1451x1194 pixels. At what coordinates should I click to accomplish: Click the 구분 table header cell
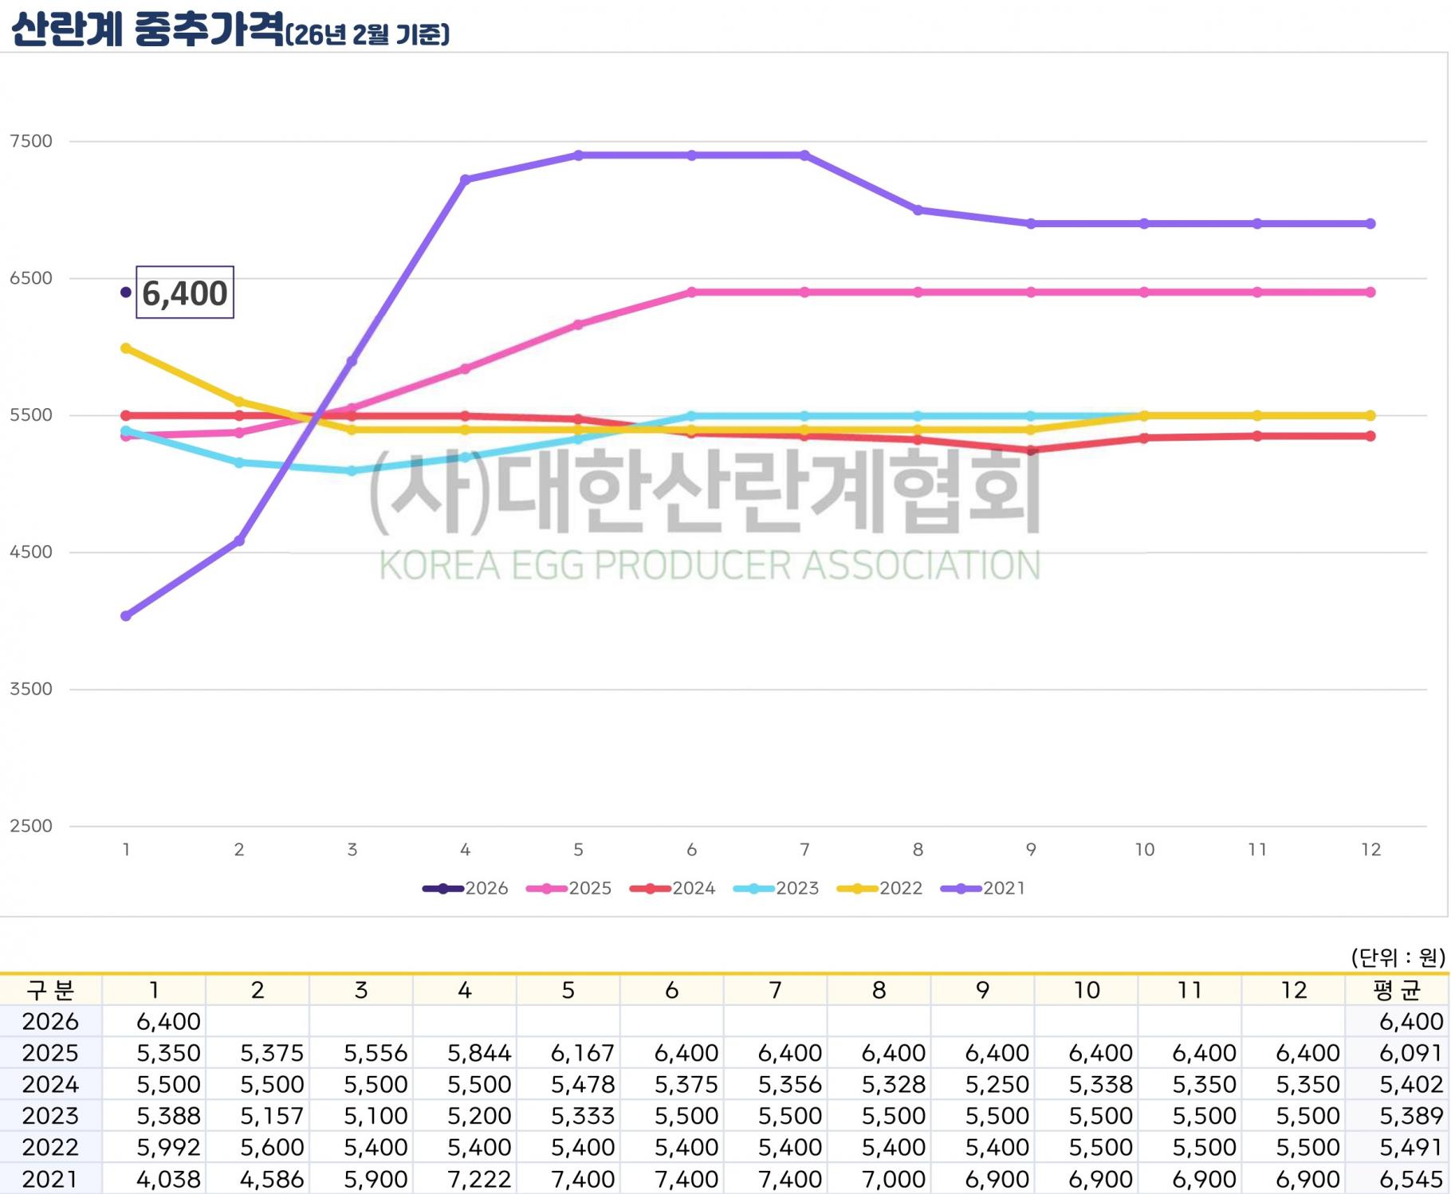[x=50, y=990]
